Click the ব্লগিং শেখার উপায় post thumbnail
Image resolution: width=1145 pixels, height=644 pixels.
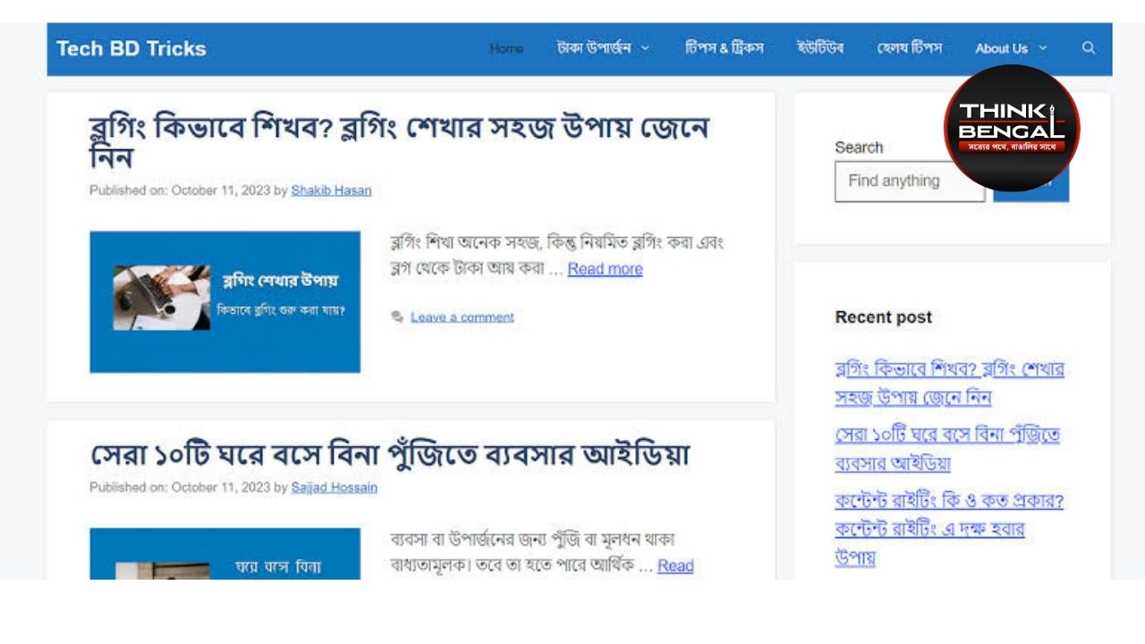coord(225,301)
